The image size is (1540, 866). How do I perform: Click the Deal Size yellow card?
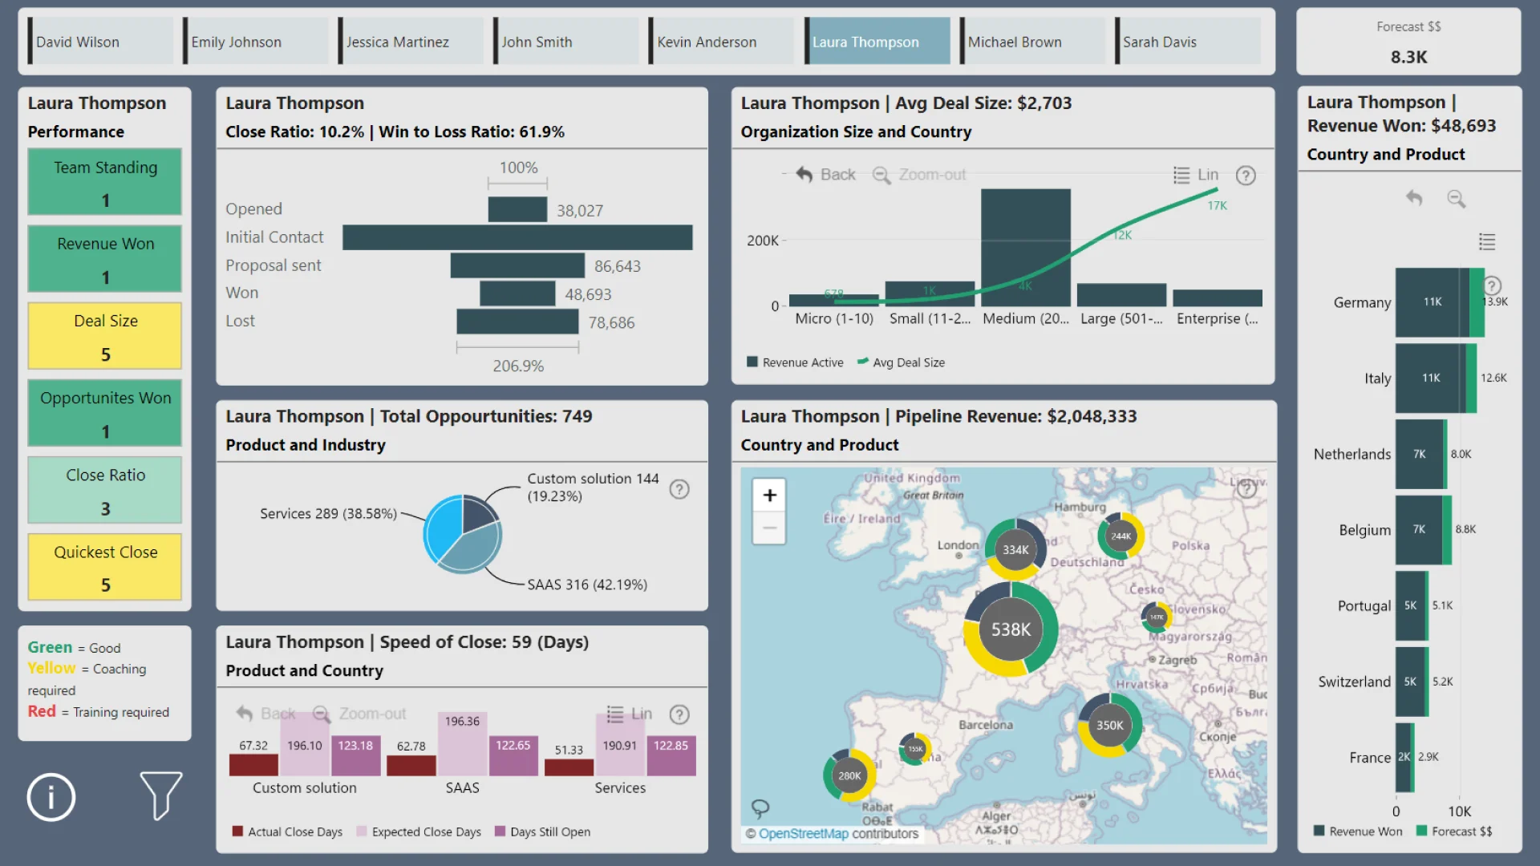[x=105, y=336]
